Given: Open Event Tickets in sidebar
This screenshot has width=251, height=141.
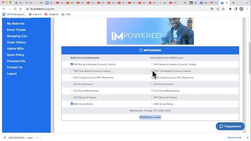Looking at the screenshot, I should point(16,30).
